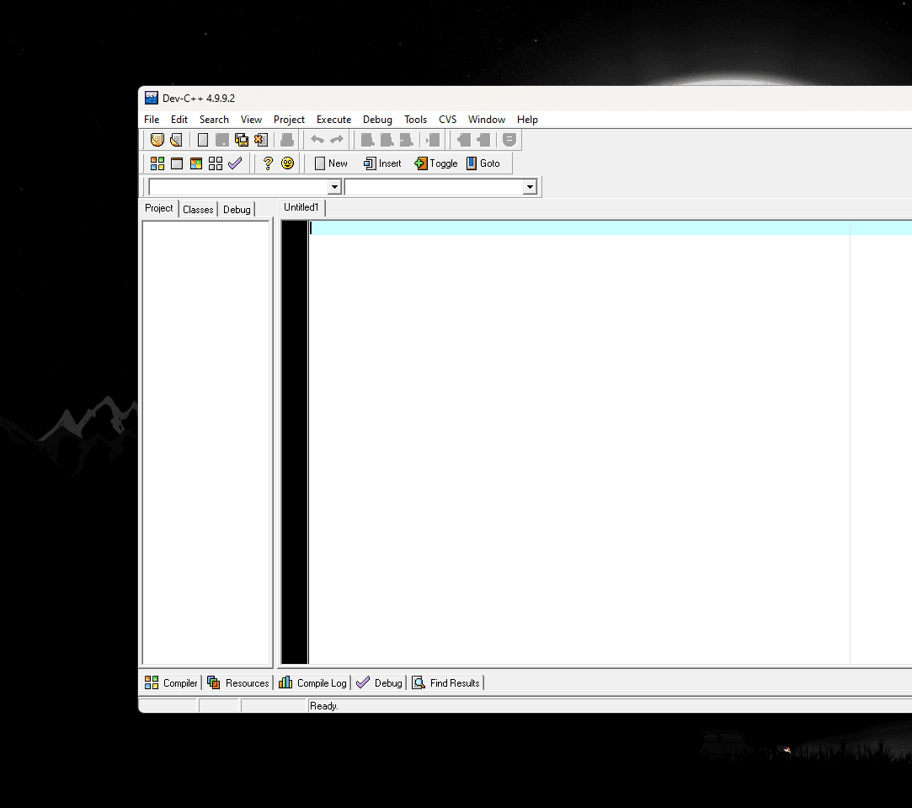This screenshot has height=808, width=912.
Task: Select the Untitled1 editor tab
Action: (x=301, y=207)
